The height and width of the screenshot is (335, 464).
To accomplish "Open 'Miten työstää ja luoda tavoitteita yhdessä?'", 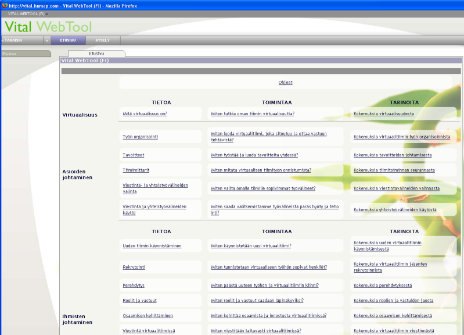I will coord(254,155).
